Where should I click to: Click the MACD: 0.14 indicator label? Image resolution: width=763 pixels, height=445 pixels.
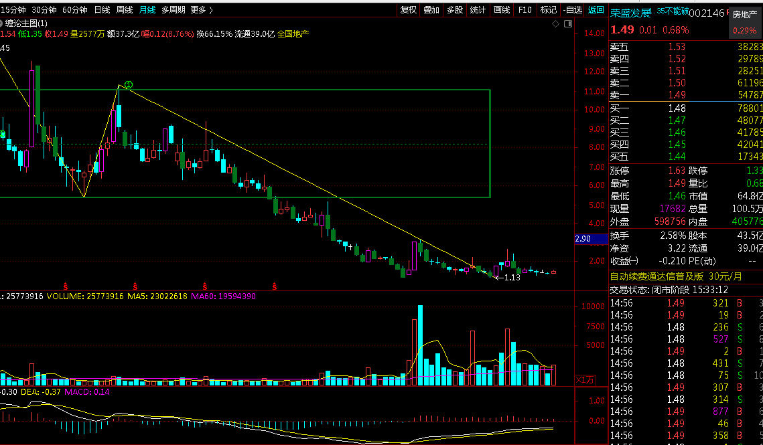[87, 392]
